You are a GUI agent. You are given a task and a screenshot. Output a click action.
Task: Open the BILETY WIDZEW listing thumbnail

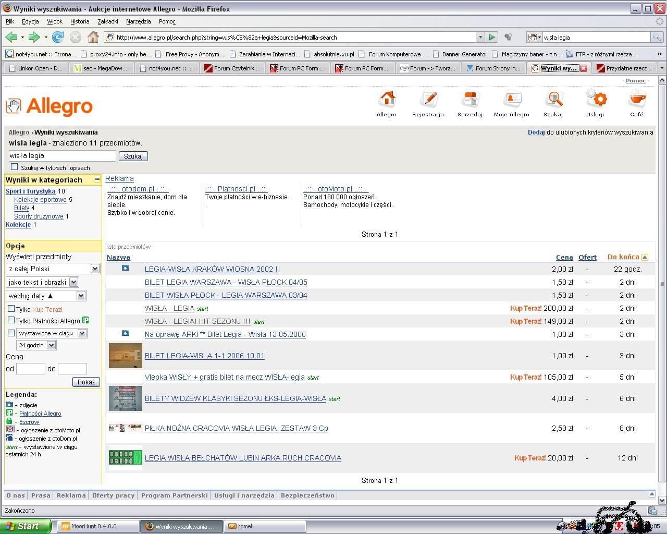(126, 398)
